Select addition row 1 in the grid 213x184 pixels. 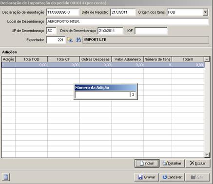coord(103,65)
